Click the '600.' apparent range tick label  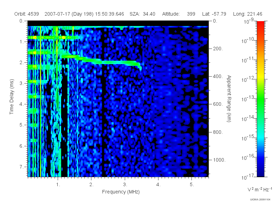pos(218,104)
